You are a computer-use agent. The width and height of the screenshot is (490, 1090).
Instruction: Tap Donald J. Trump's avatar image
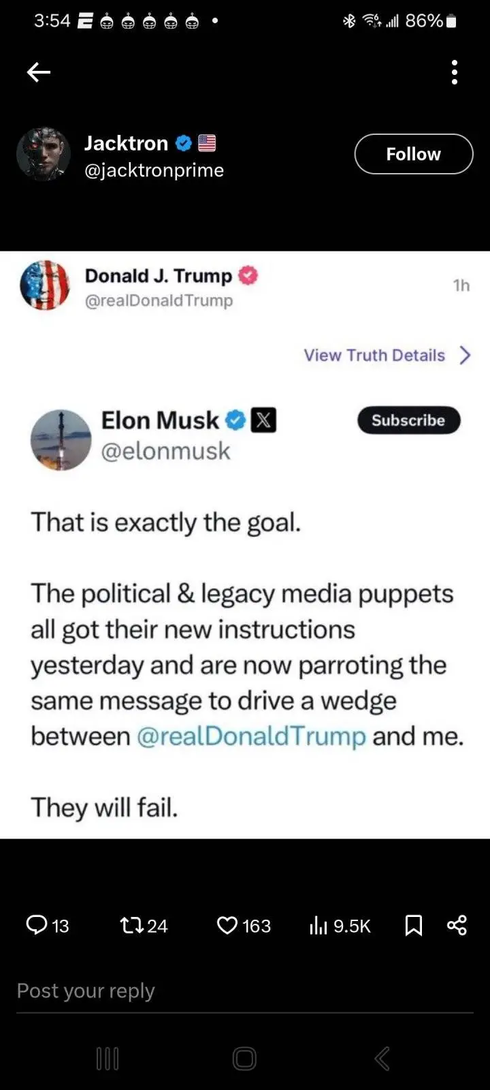[45, 285]
